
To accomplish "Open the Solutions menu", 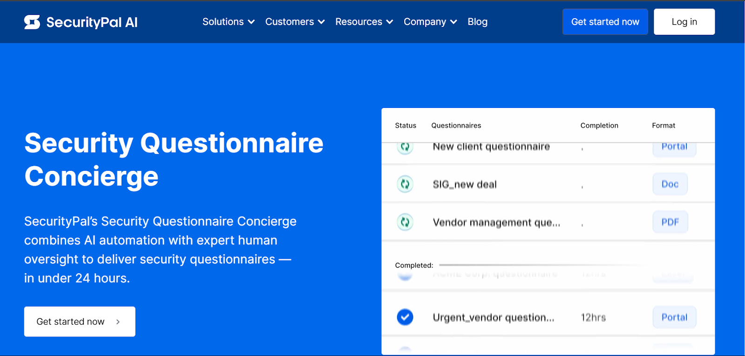I will tap(229, 22).
